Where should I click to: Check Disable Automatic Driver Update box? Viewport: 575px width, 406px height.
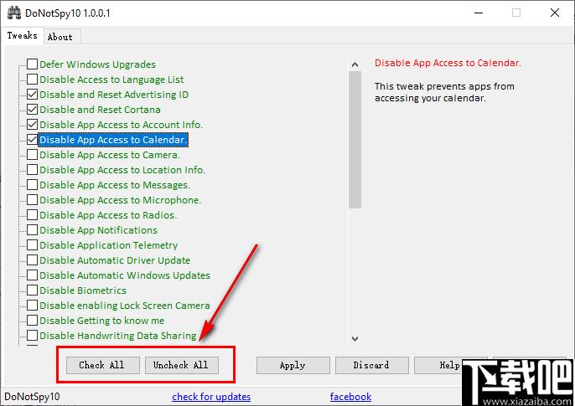tap(32, 260)
